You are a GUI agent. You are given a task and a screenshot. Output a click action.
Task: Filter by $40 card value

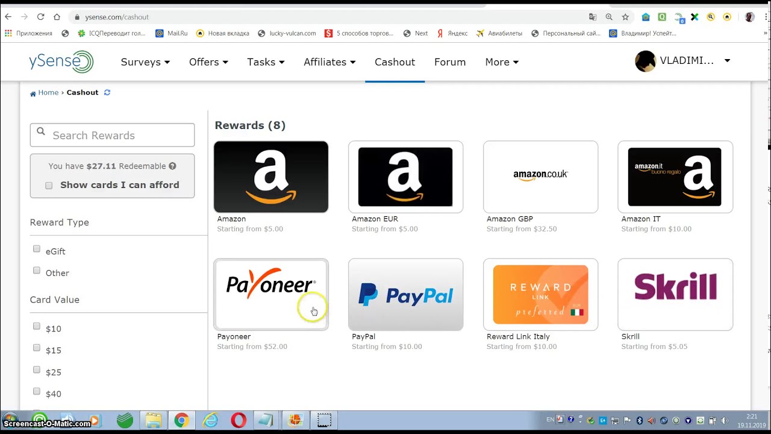(37, 391)
